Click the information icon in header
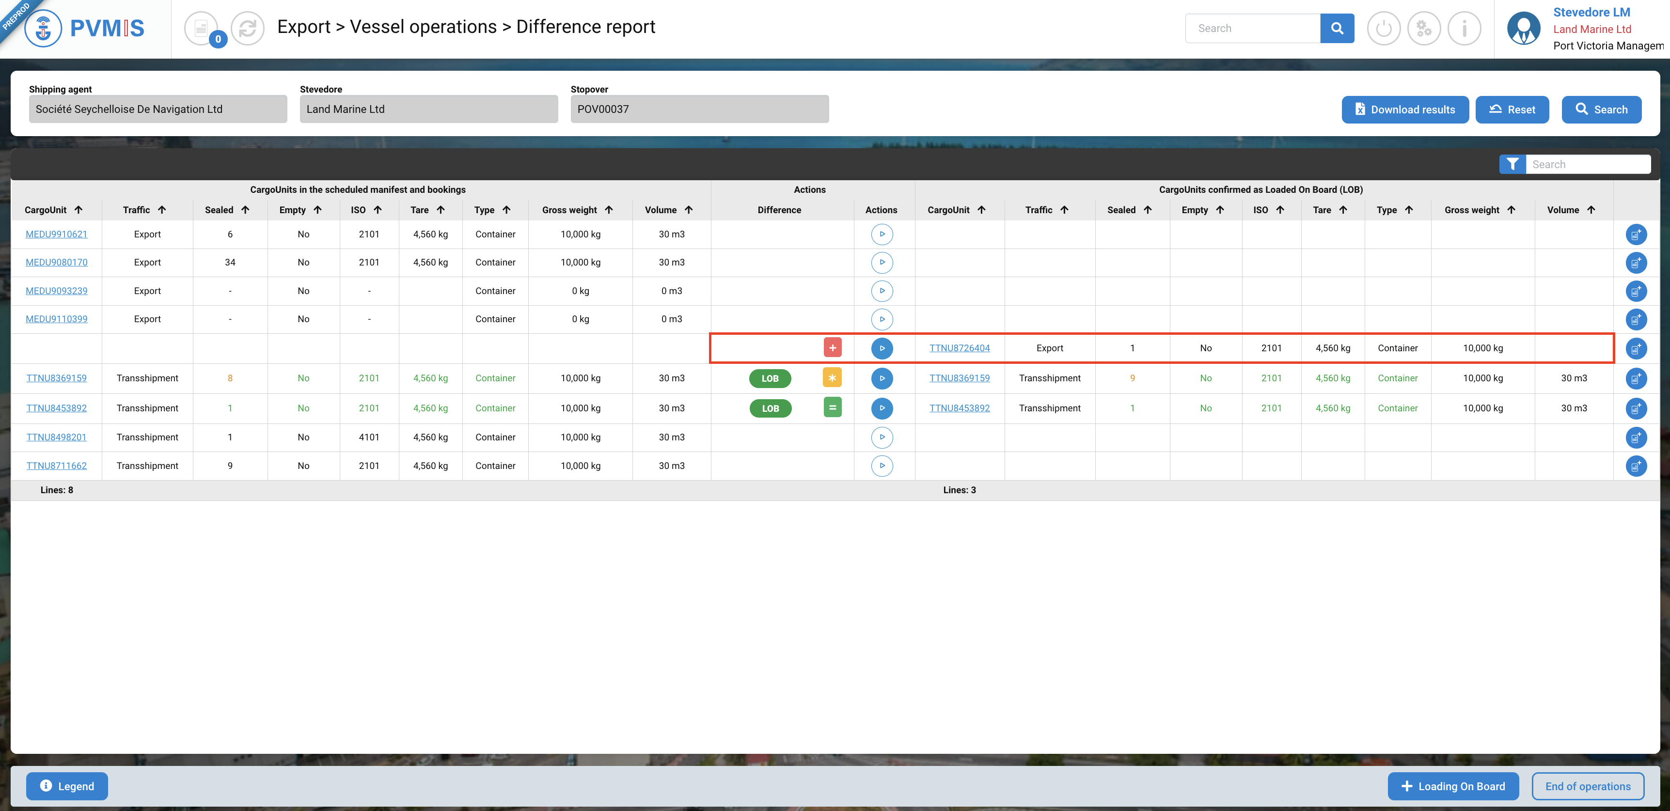Image resolution: width=1670 pixels, height=811 pixels. [1464, 29]
